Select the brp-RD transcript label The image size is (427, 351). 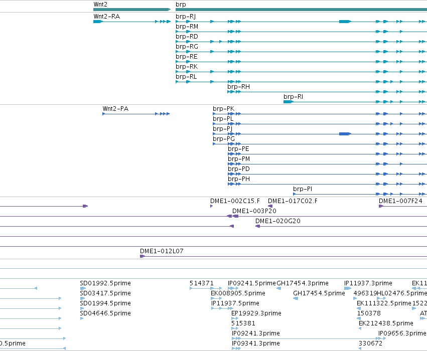point(187,37)
